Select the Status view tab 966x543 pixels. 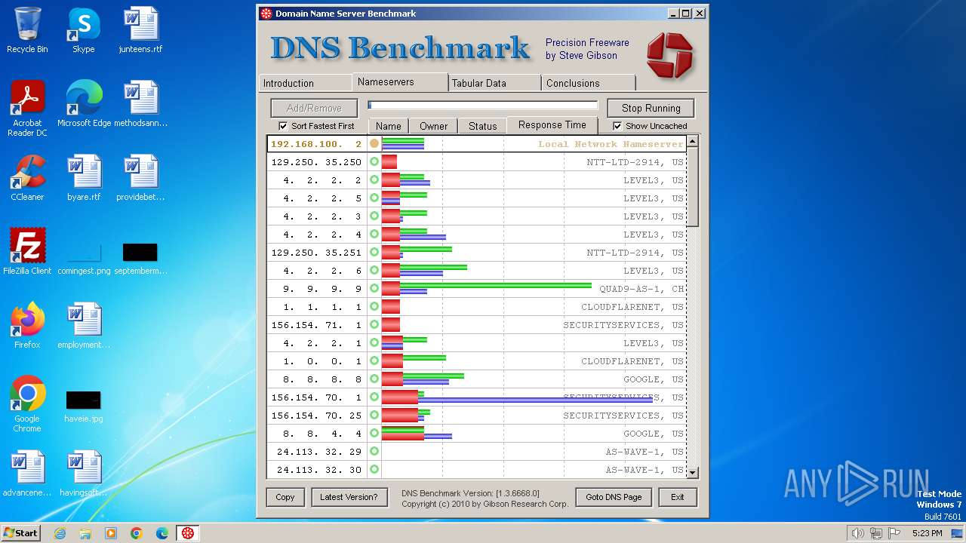point(482,126)
